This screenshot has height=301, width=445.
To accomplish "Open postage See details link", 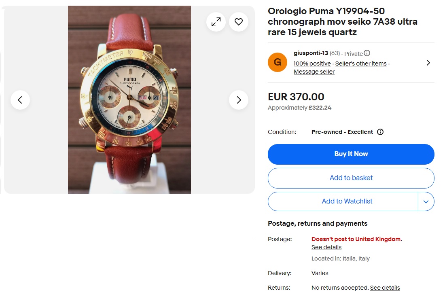I will coord(326,247).
